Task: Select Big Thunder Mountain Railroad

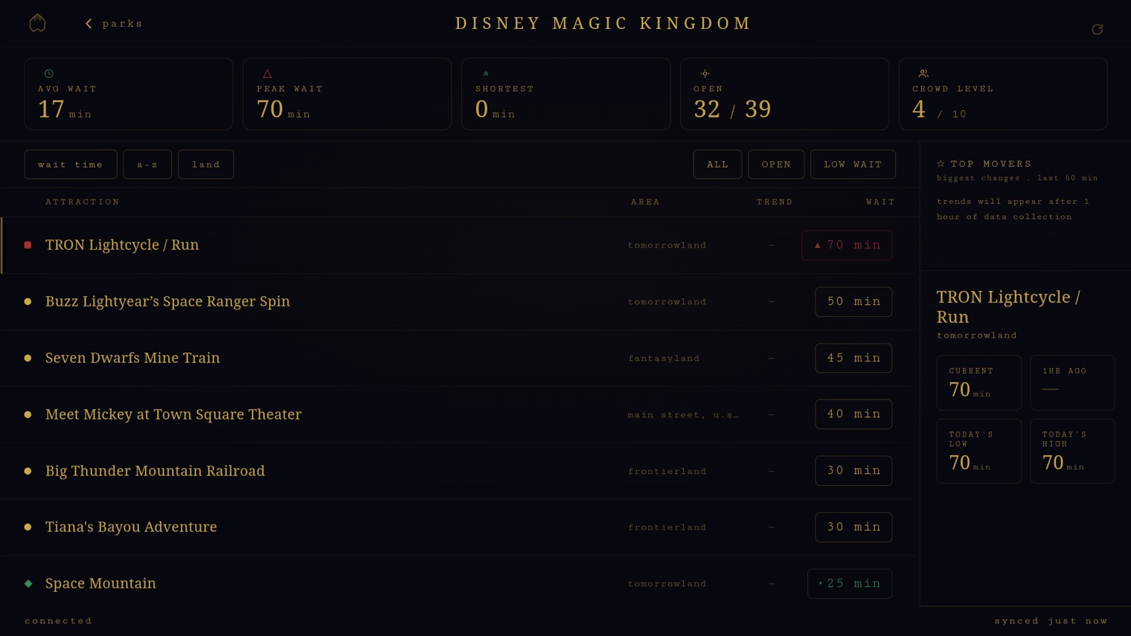Action: pos(460,471)
